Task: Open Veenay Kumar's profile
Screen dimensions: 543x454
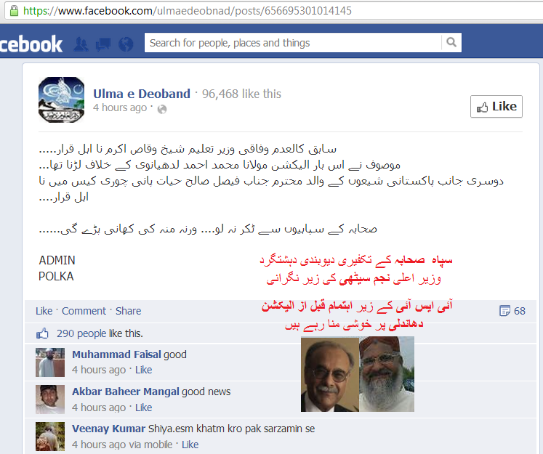Action: [109, 429]
